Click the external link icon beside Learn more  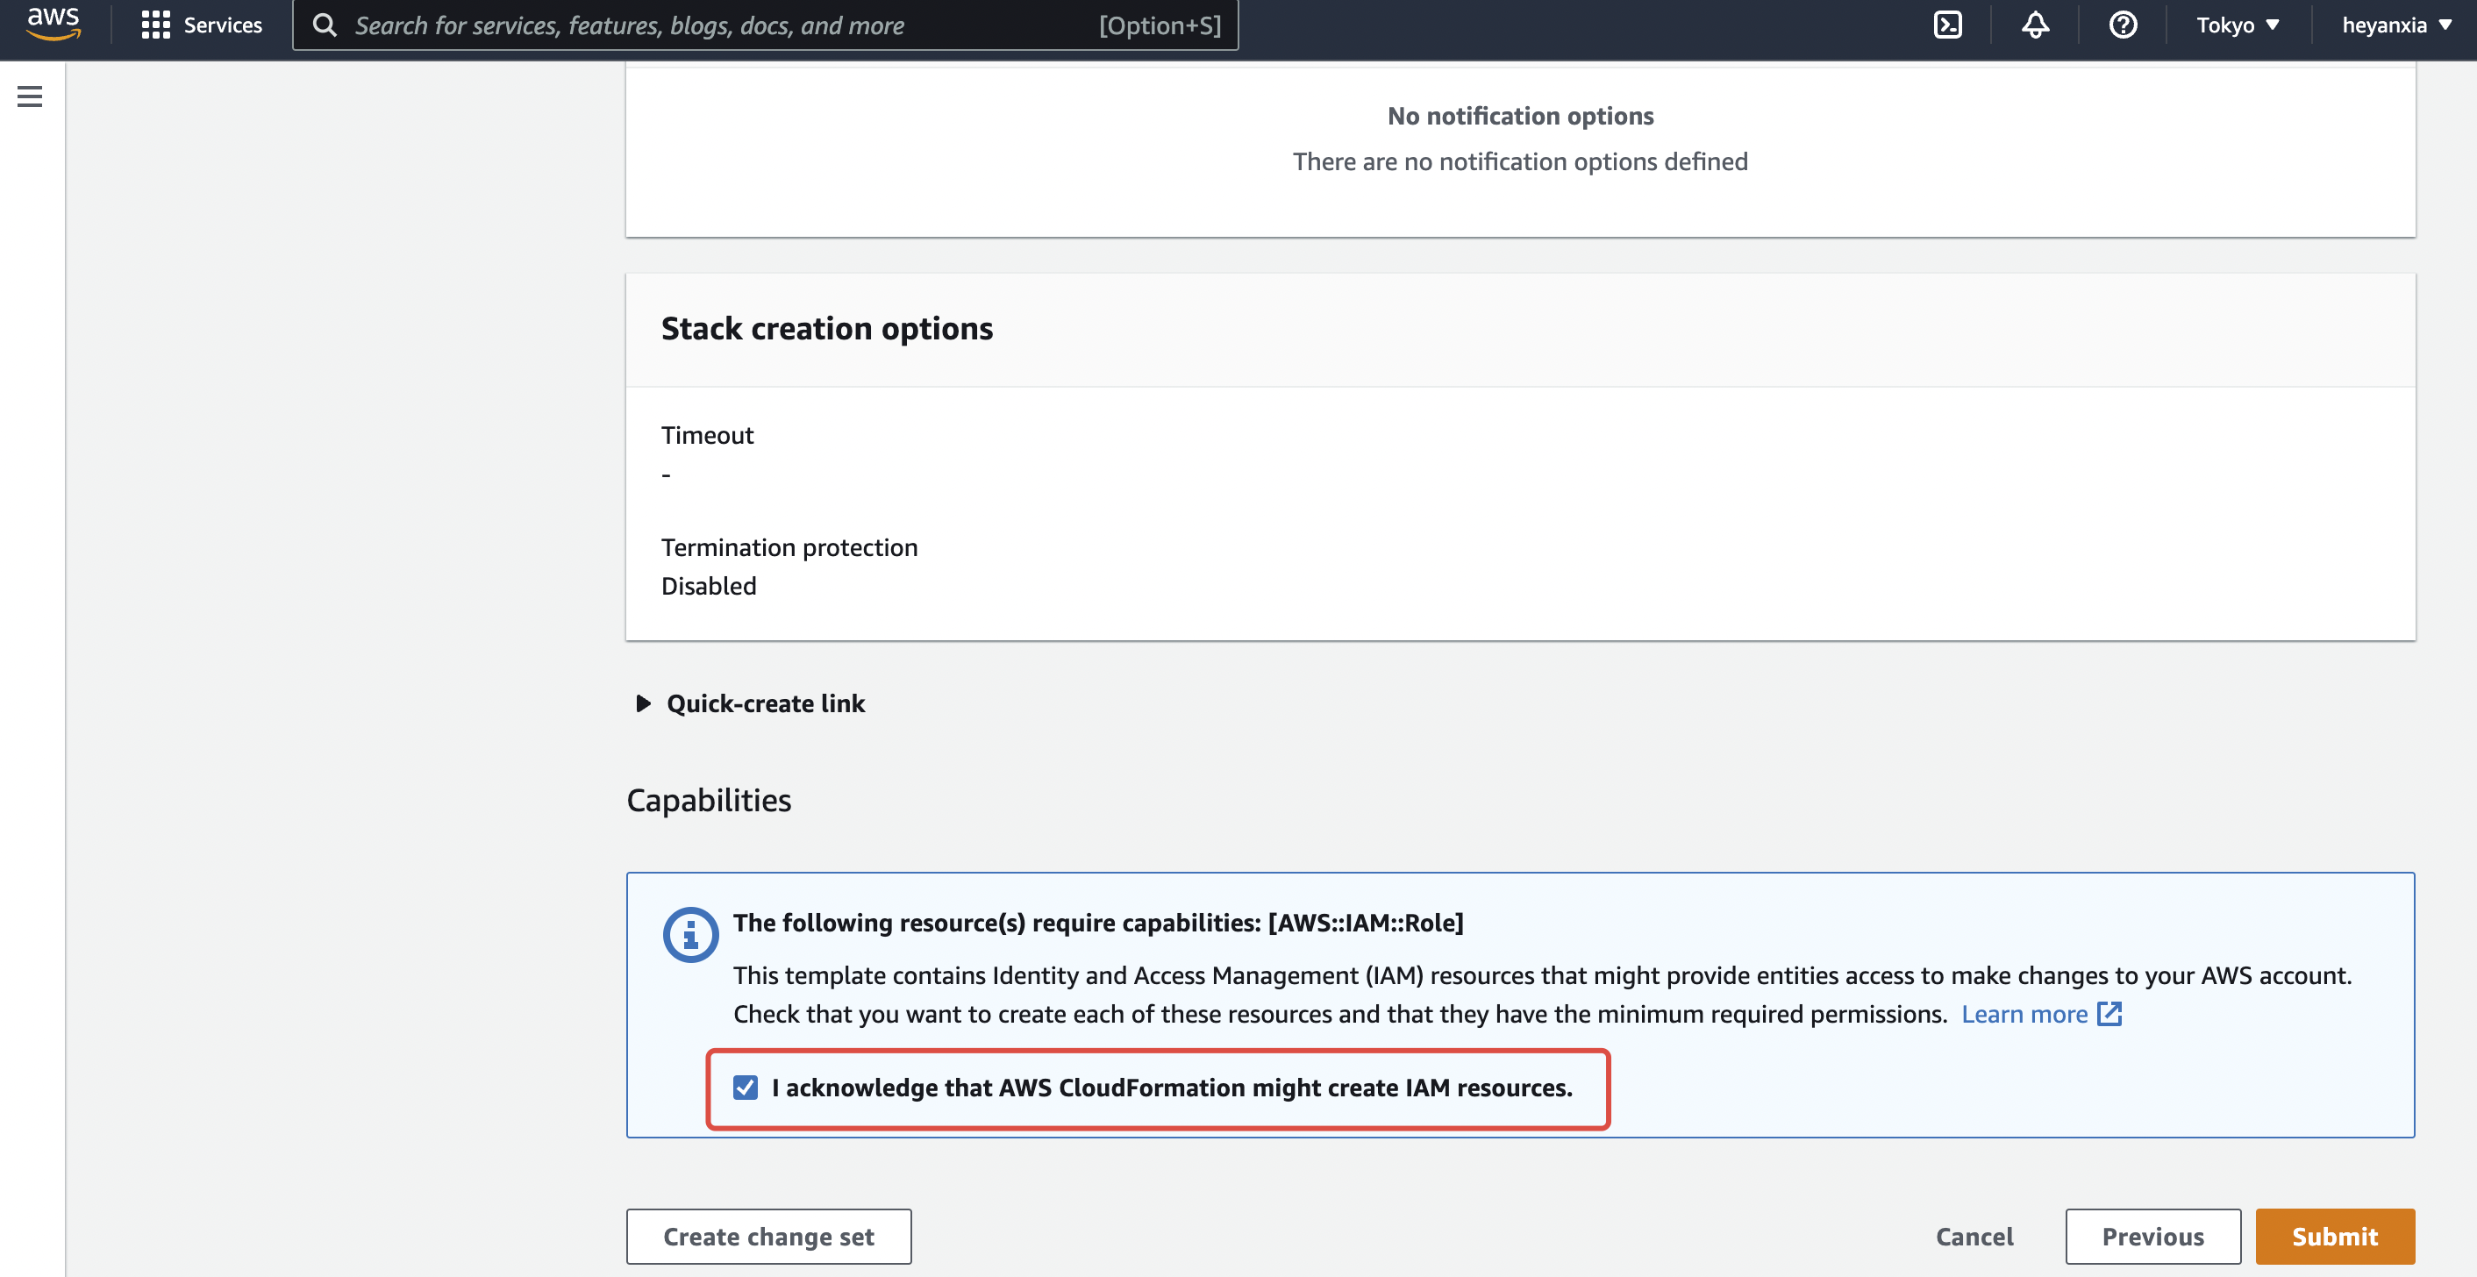click(2109, 1014)
